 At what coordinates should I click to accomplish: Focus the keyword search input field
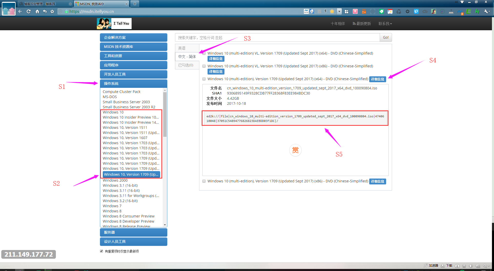click(277, 37)
